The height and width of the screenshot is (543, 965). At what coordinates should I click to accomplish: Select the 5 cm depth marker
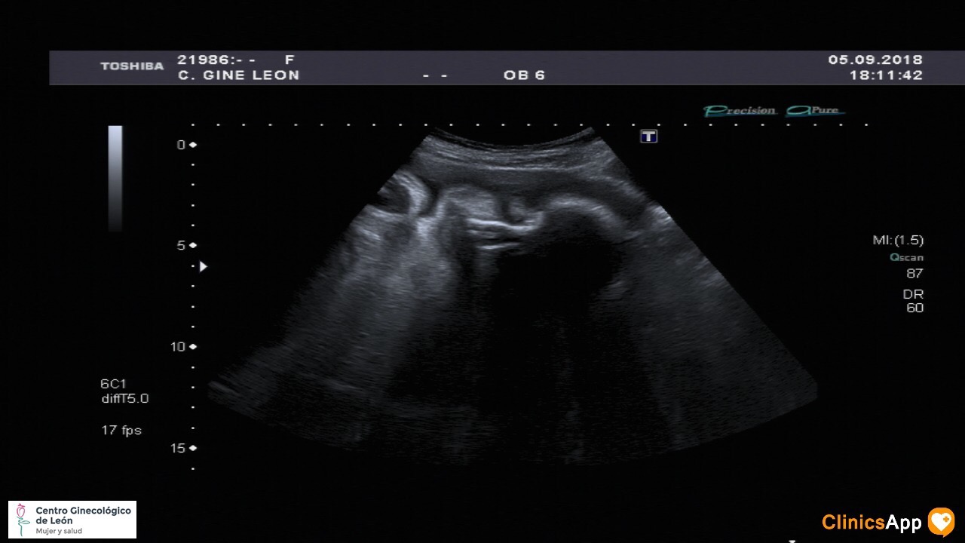(185, 246)
